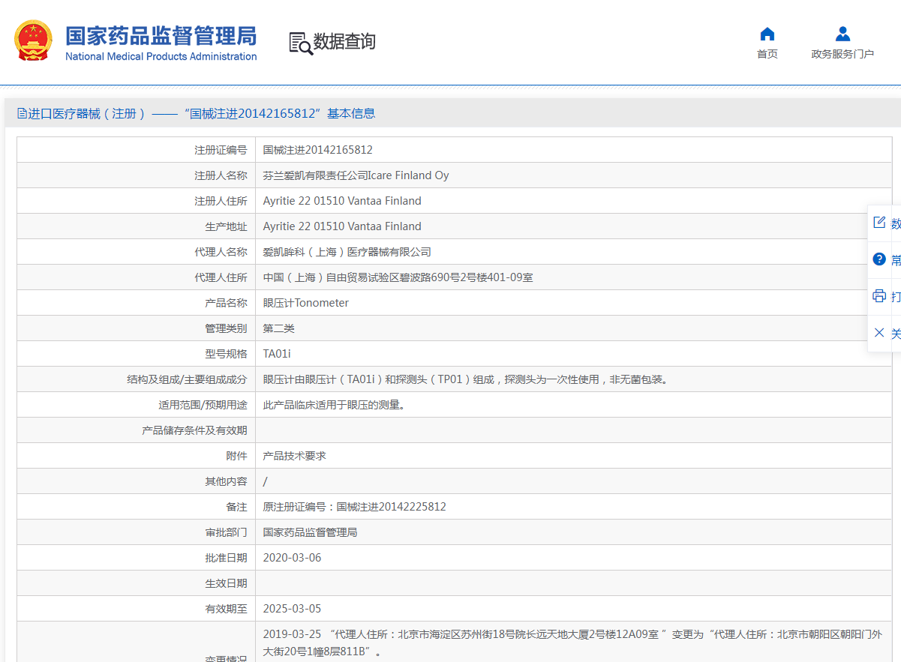901x662 pixels.
Task: Click the 代理人名称 row label
Action: tap(221, 252)
